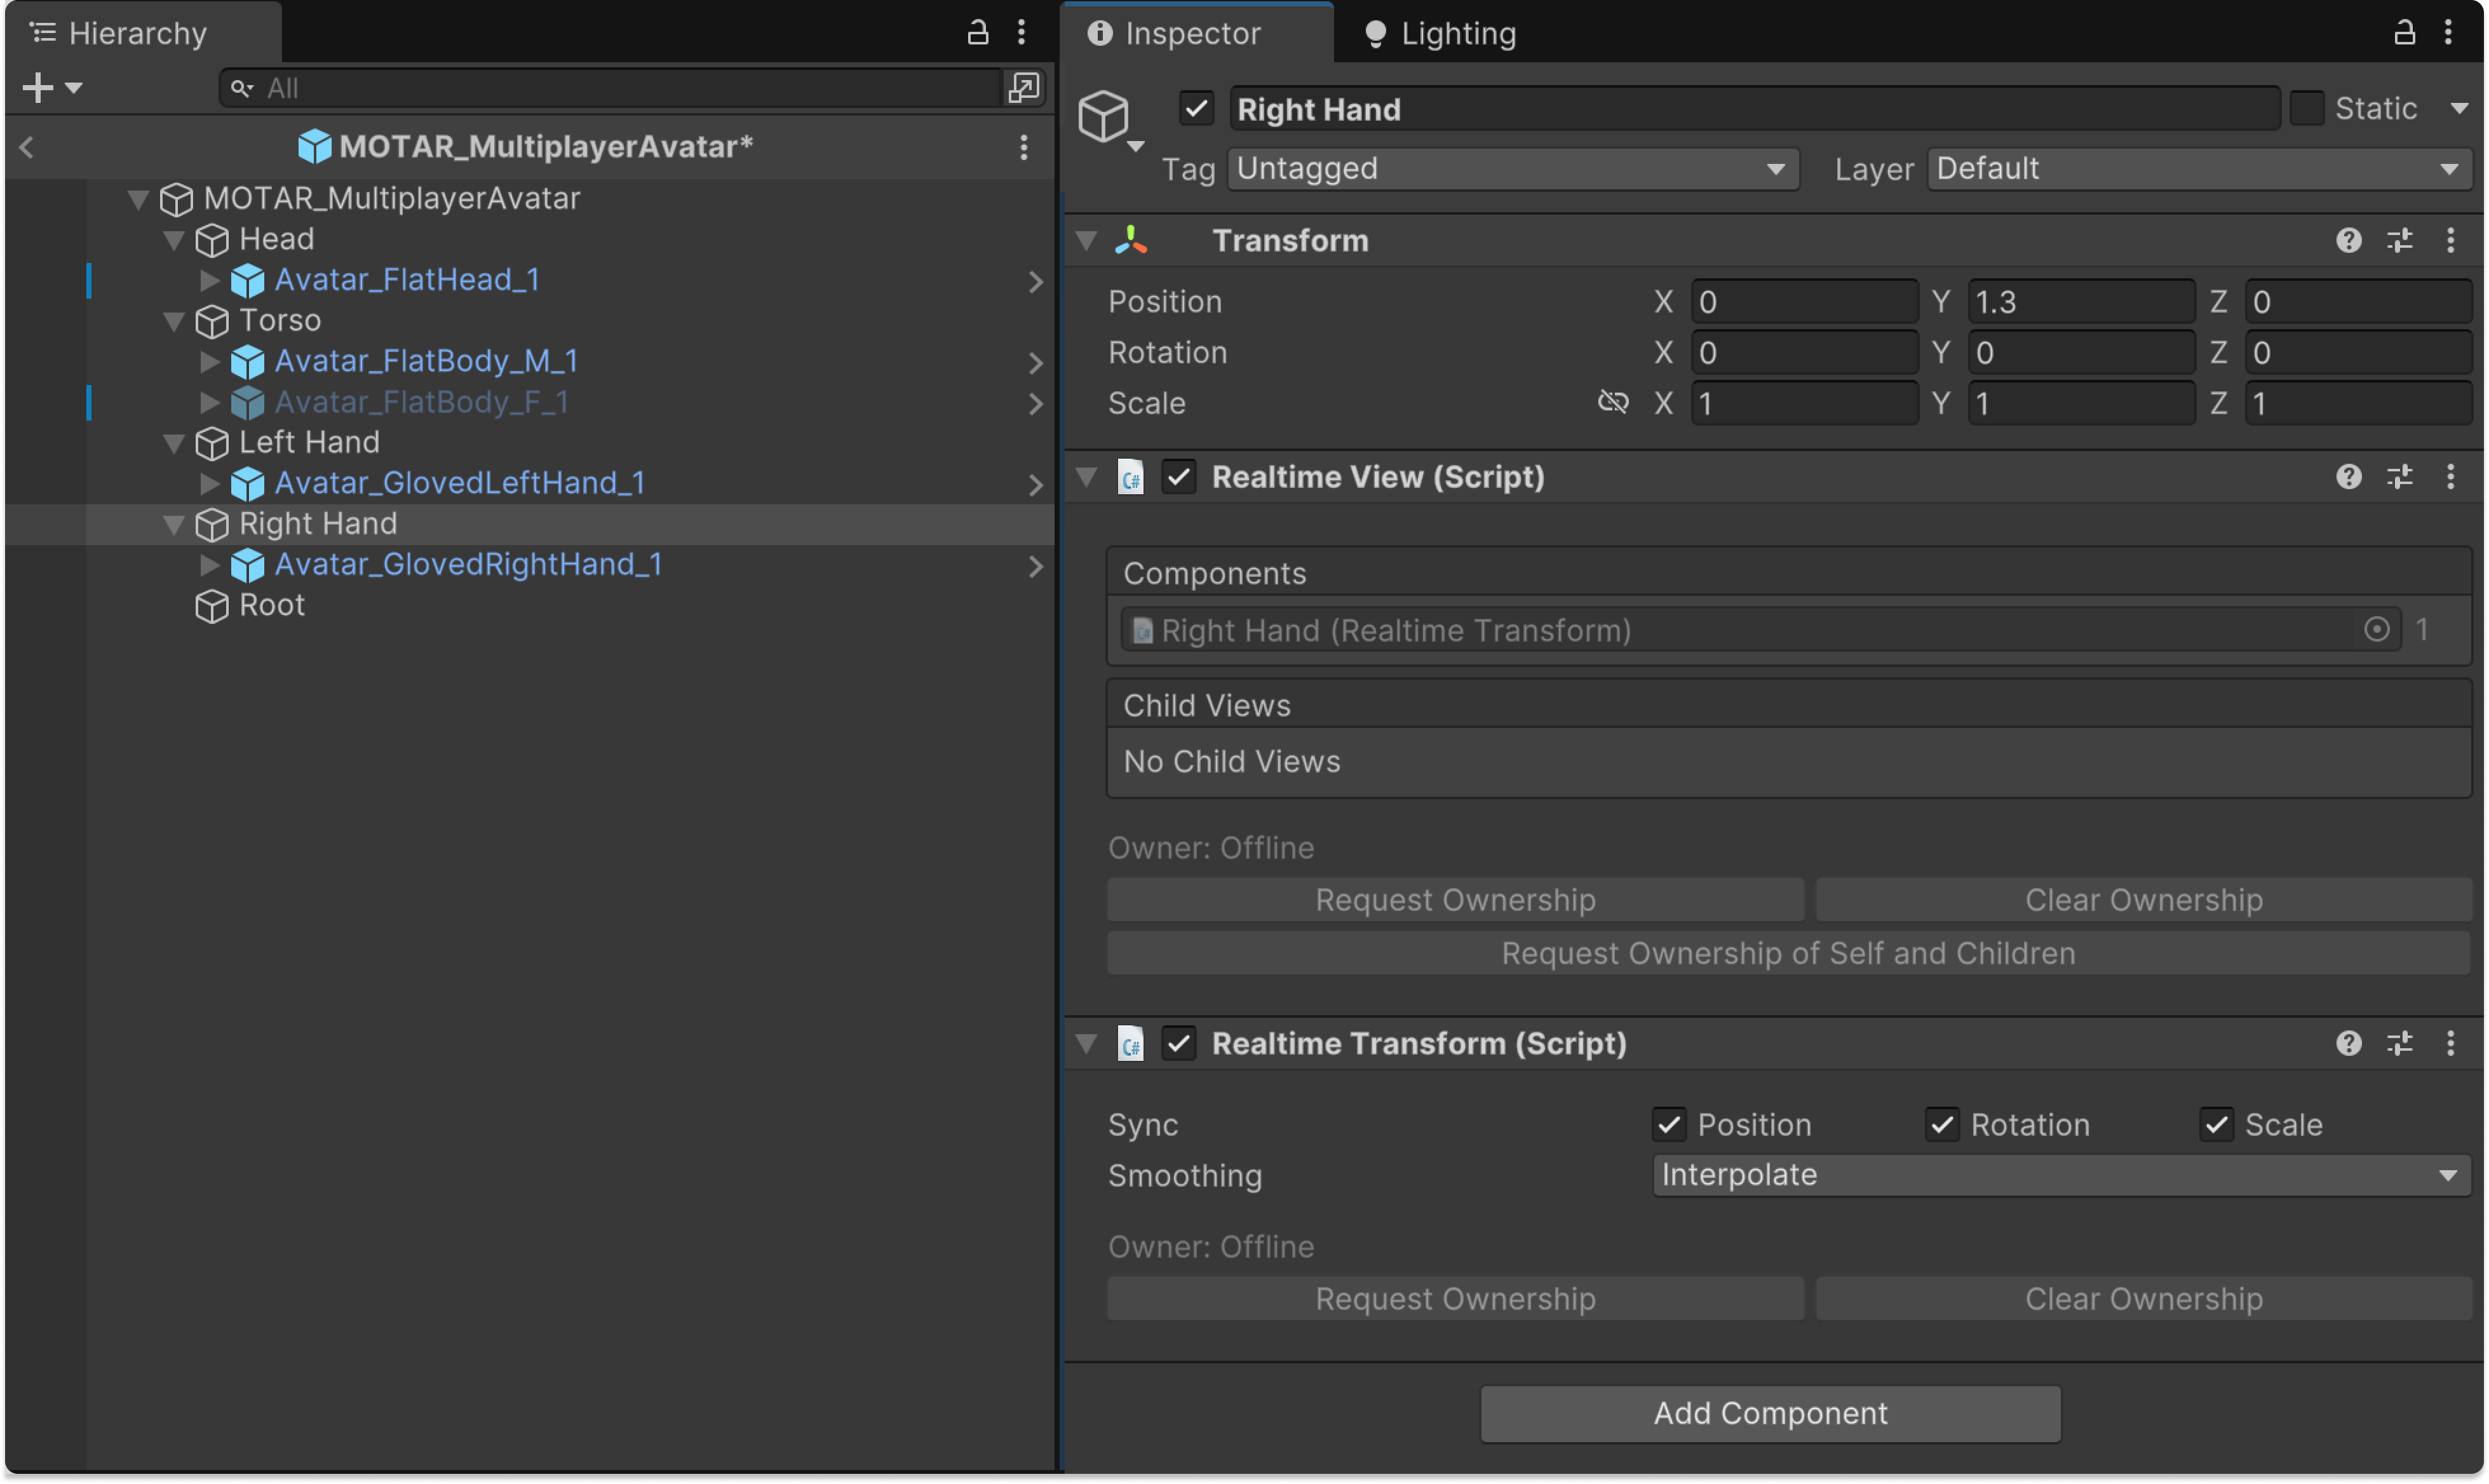The image size is (2489, 1484).
Task: Disable Sync Rotation checkbox
Action: click(x=1942, y=1124)
